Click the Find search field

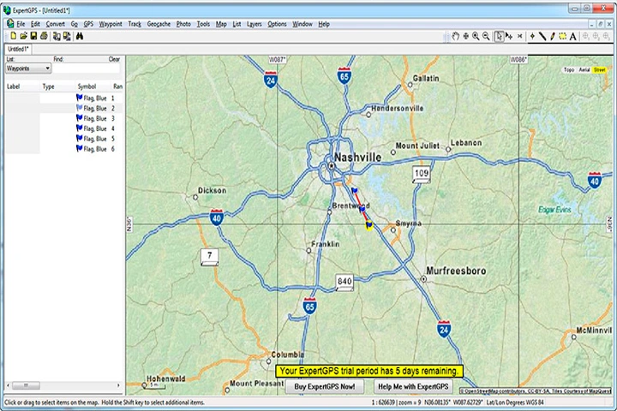point(87,68)
